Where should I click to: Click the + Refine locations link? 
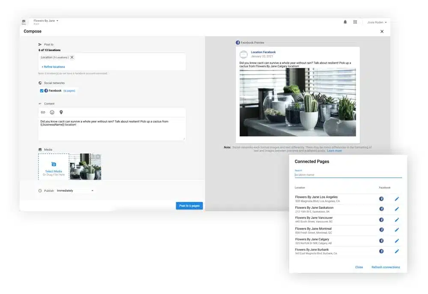pos(53,67)
